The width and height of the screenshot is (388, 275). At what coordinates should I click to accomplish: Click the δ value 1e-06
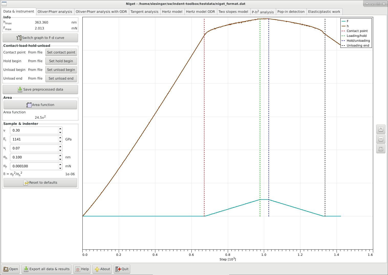click(x=70, y=174)
